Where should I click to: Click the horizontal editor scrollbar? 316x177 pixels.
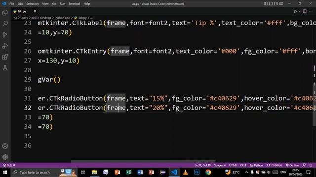pyautogui.click(x=143, y=161)
